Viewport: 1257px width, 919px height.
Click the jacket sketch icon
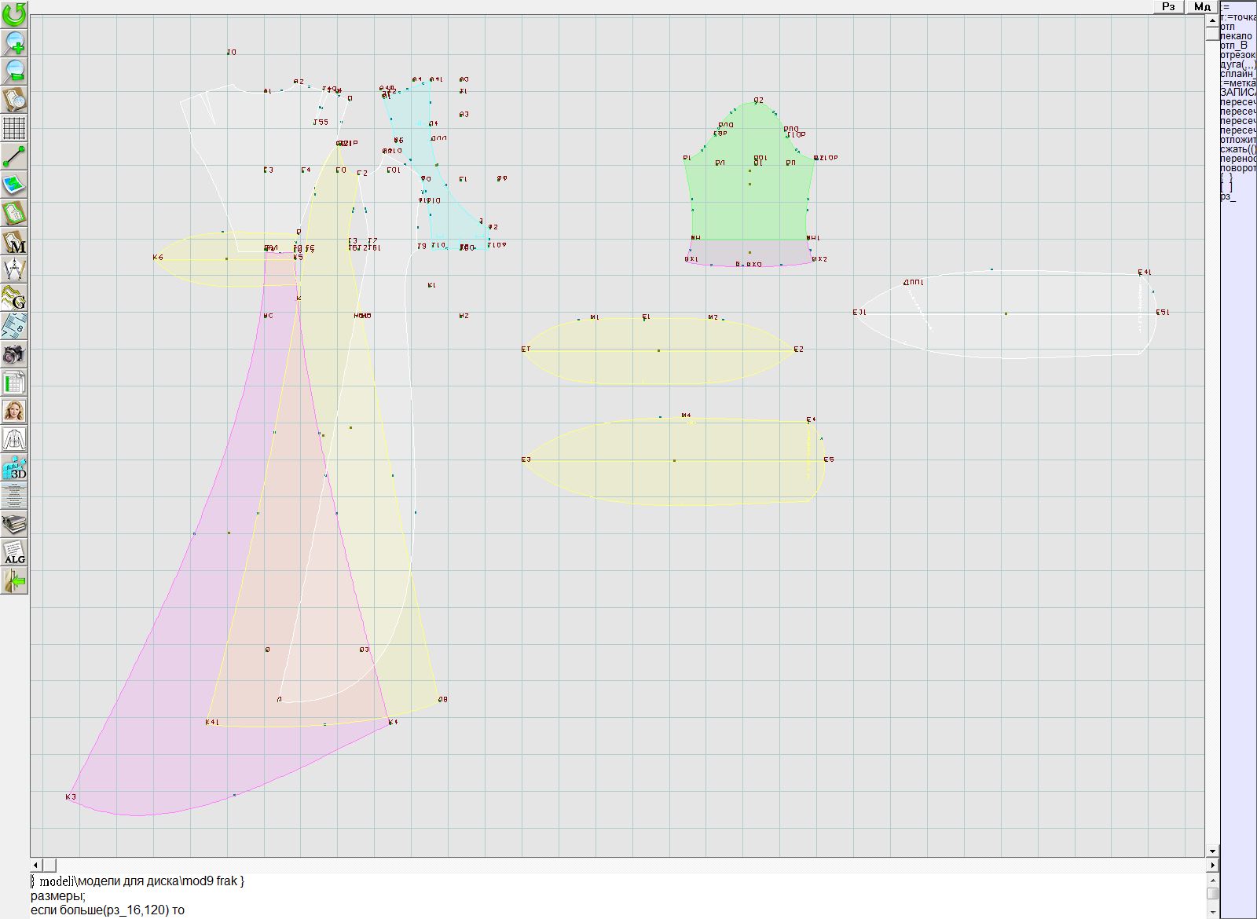click(14, 439)
